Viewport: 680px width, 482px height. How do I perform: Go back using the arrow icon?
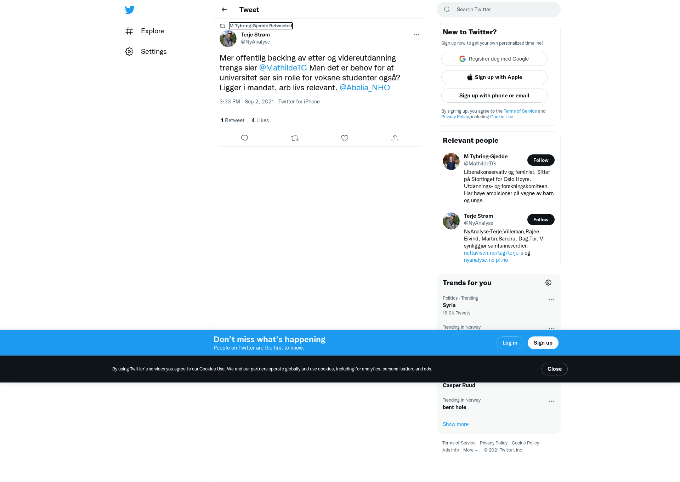(x=224, y=10)
